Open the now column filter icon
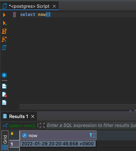The image size is (136, 151). pyautogui.click(x=91, y=135)
